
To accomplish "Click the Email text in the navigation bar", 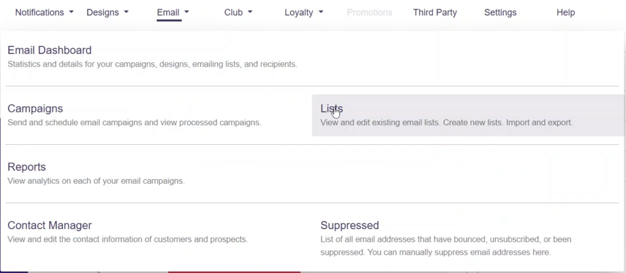I will 168,12.
